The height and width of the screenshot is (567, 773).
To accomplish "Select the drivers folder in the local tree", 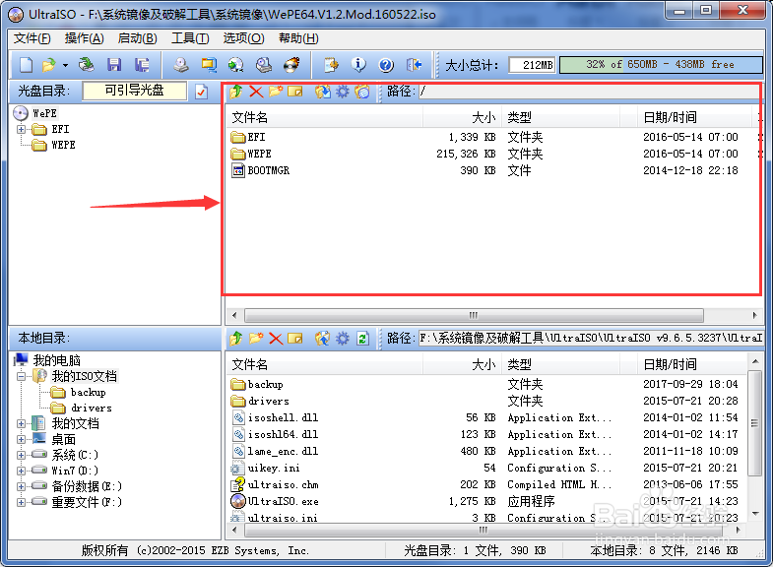I will (x=92, y=408).
